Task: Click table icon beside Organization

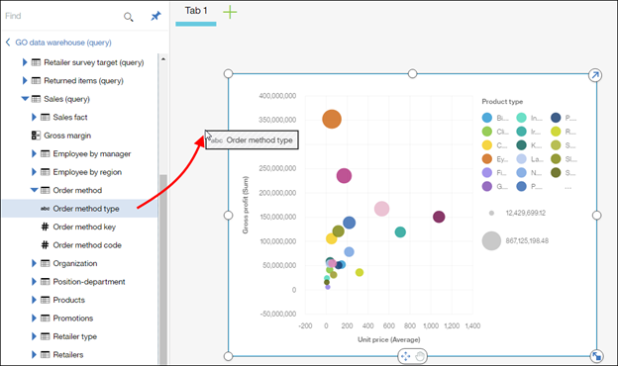Action: click(x=46, y=263)
